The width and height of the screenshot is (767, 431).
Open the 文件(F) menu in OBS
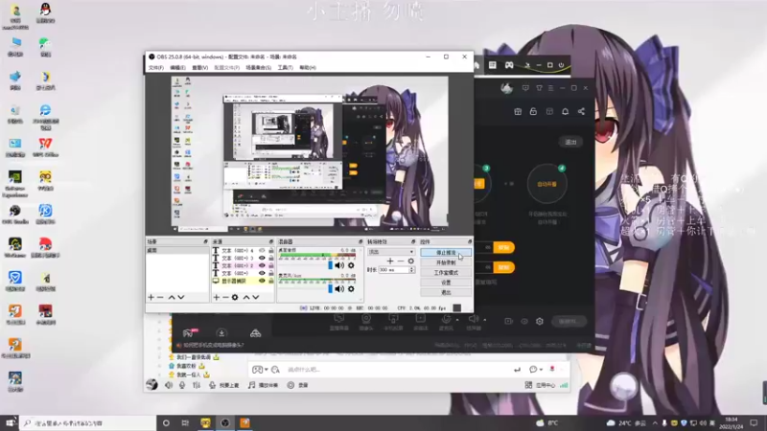(156, 67)
